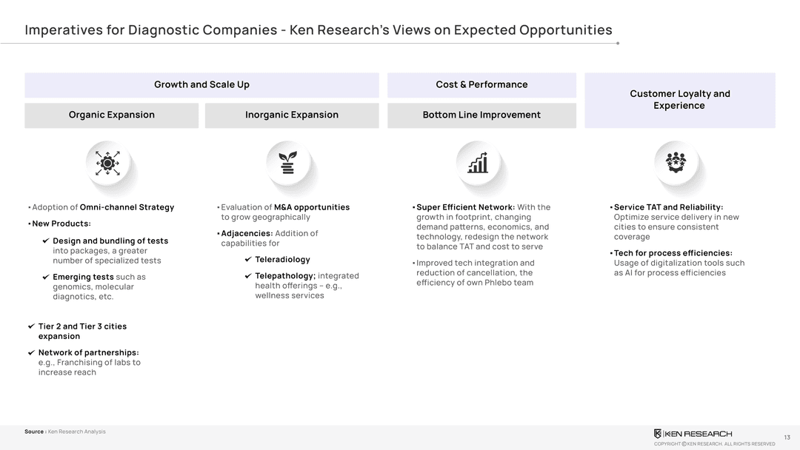The height and width of the screenshot is (450, 800).
Task: Click the Source: Ken Research Analysis note
Action: coord(65,431)
